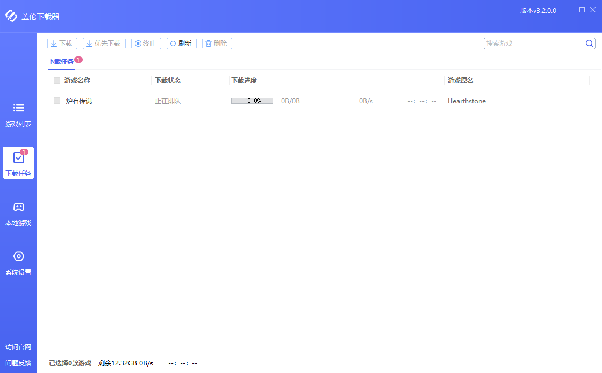The image size is (602, 373).
Task: Switch to 下载任务 in the sidebar
Action: click(18, 163)
